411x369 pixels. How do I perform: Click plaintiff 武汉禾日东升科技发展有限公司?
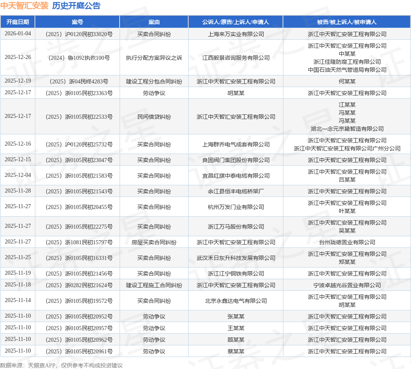pyautogui.click(x=236, y=258)
